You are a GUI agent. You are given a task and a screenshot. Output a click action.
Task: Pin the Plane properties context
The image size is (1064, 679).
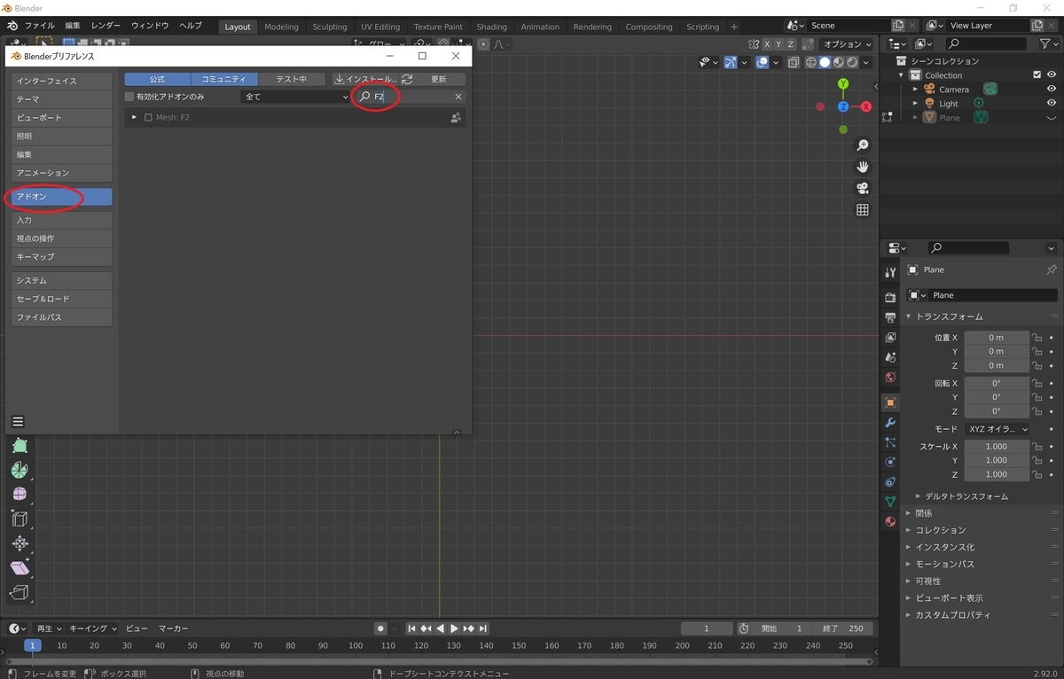point(1052,269)
